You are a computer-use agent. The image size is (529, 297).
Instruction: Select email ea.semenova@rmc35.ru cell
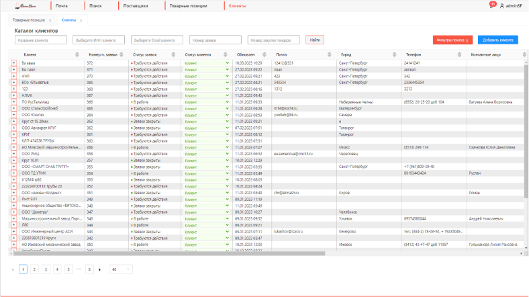(293, 154)
